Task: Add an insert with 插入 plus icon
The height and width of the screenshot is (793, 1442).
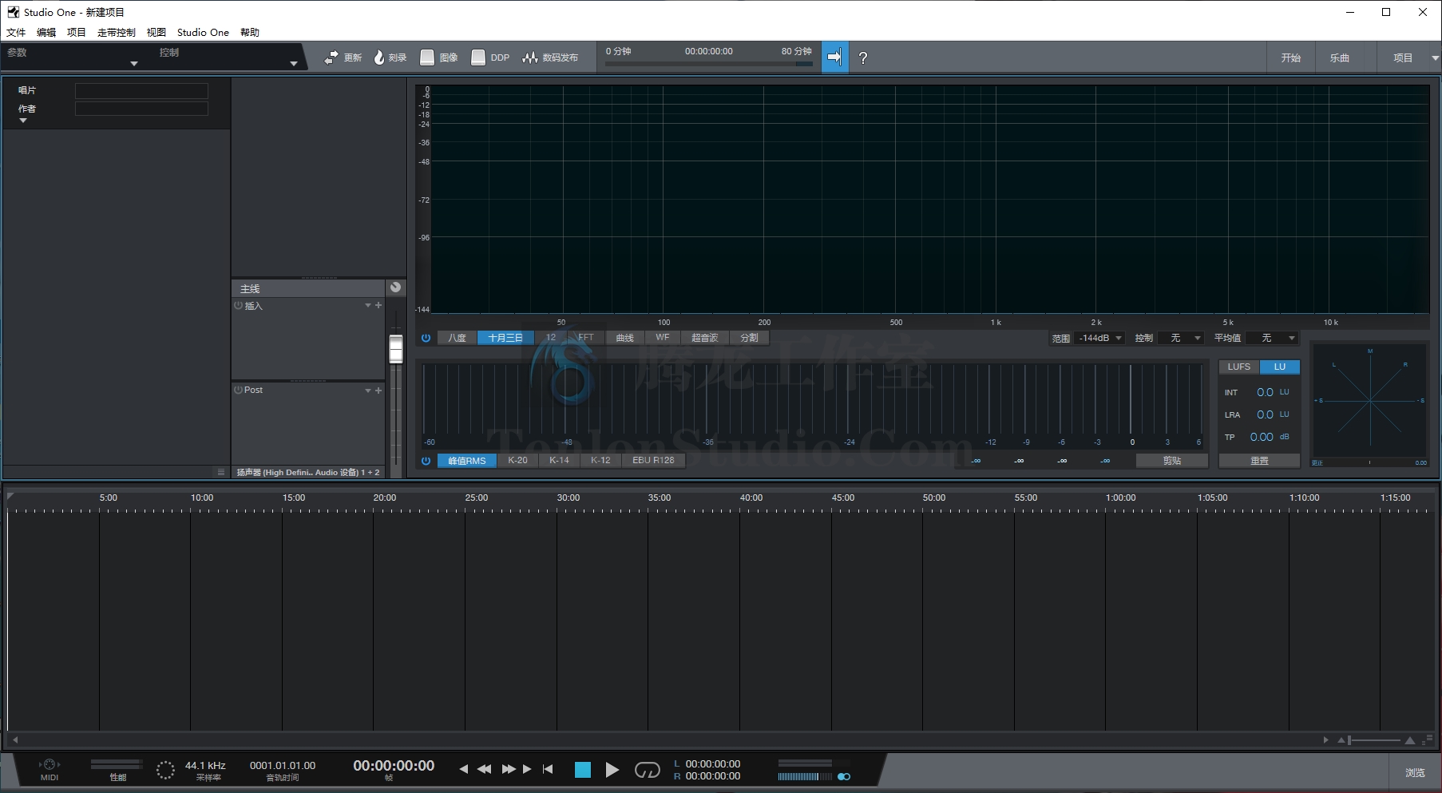Action: point(378,305)
